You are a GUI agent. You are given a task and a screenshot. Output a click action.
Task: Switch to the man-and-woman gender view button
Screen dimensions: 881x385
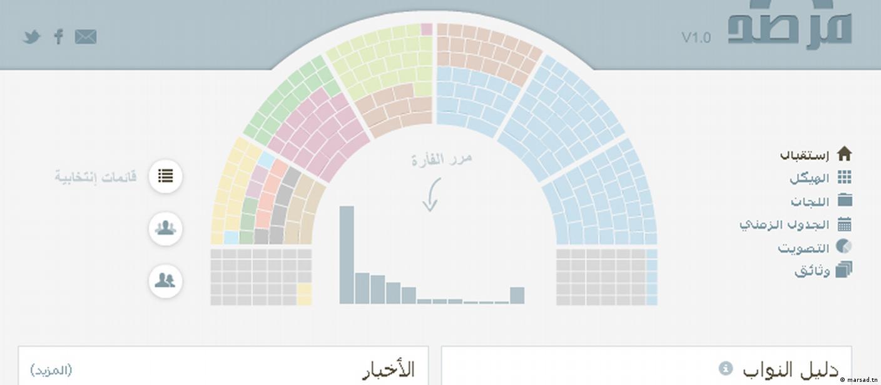tap(165, 281)
